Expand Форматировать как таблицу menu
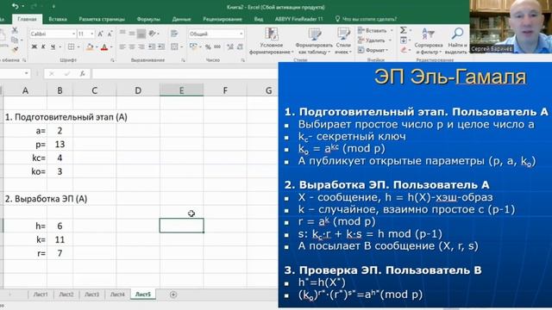Image resolution: width=552 pixels, height=310 pixels. (x=314, y=41)
